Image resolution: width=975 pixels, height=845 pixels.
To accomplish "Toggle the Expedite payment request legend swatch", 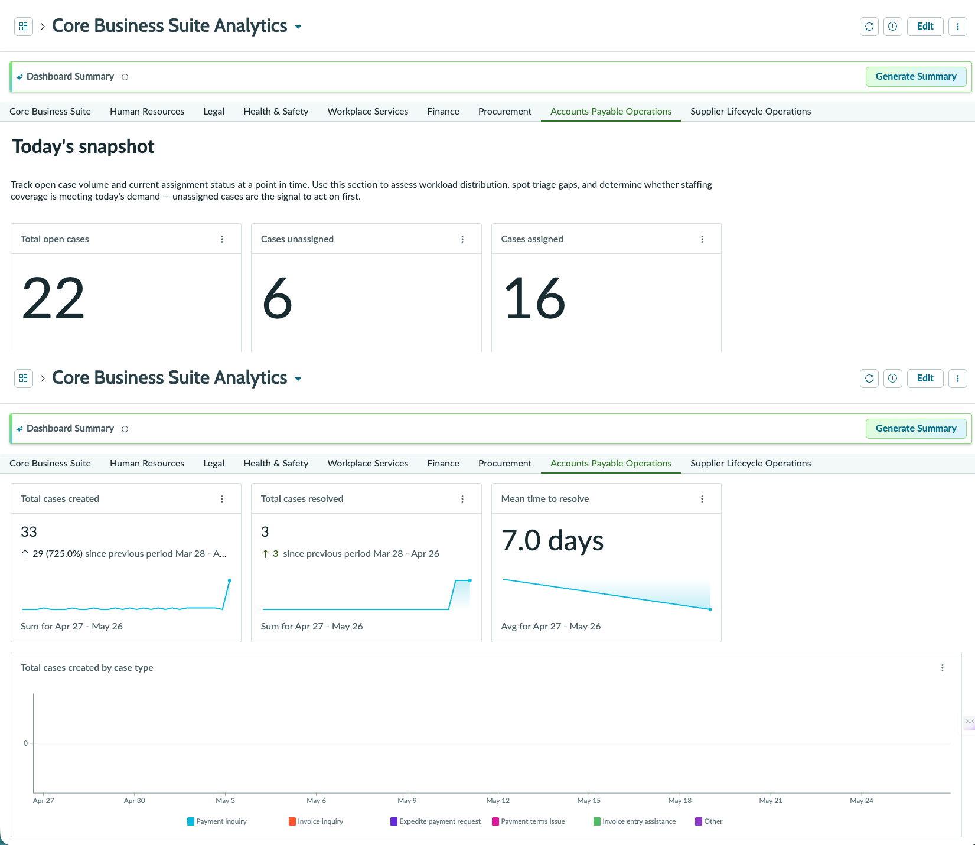I will [x=394, y=821].
